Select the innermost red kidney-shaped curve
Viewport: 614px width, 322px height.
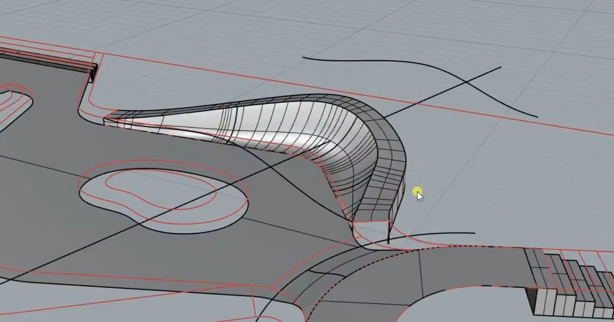(x=161, y=189)
